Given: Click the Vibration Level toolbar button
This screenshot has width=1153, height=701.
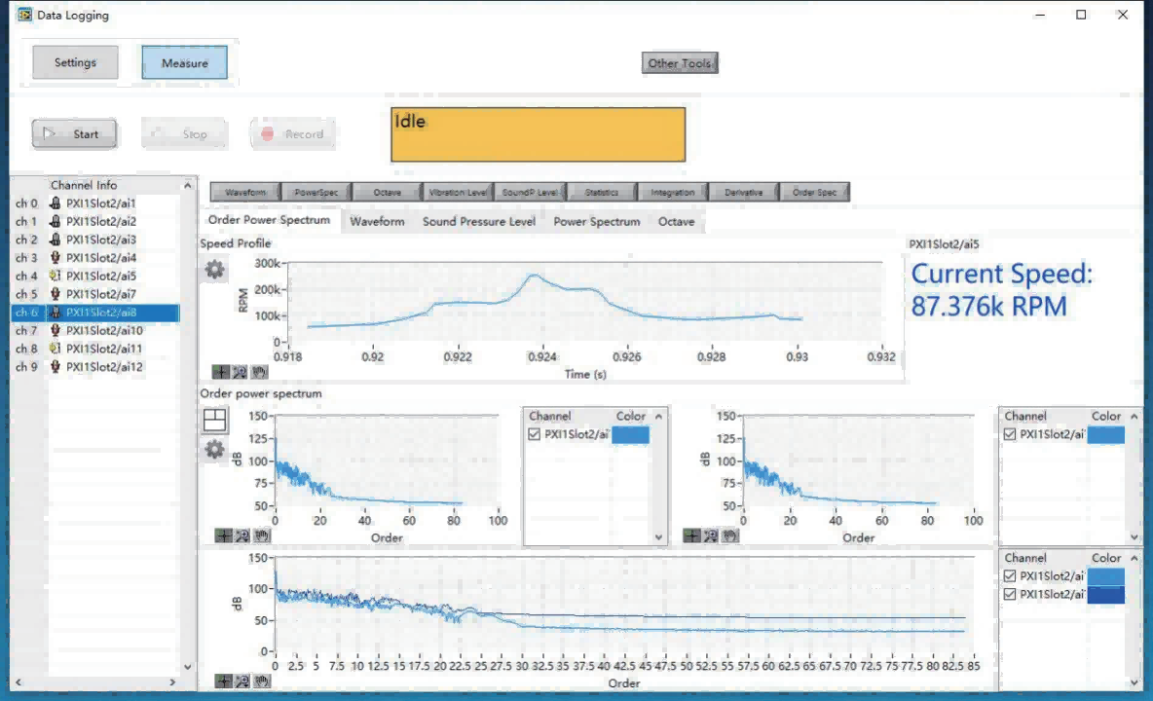Looking at the screenshot, I should (458, 193).
